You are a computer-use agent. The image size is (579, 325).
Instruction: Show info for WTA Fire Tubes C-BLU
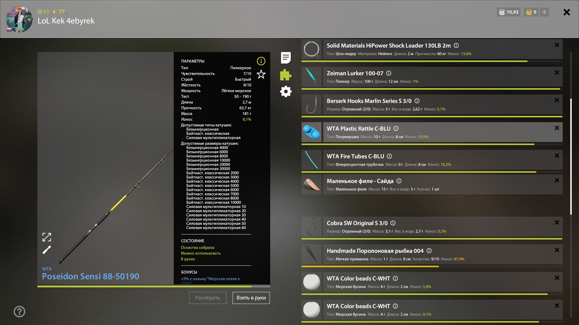[x=389, y=156]
